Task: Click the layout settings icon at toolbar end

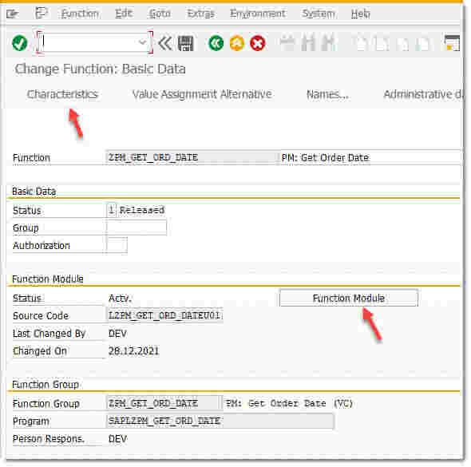Action: [452, 43]
